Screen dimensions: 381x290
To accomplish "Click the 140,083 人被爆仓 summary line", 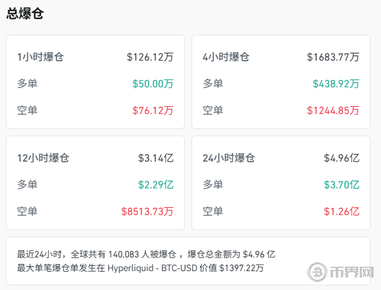I will 146,255.
